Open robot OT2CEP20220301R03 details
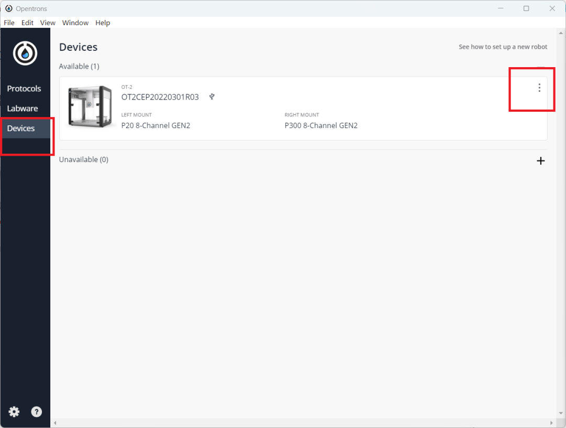Screen dimensions: 566x428 [160, 97]
